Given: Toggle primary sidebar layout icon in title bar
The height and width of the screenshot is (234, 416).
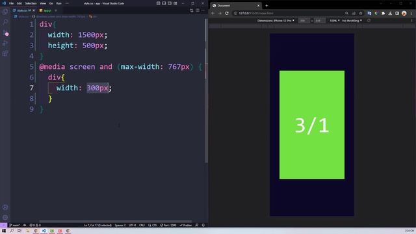Looking at the screenshot, I should click(x=159, y=3).
